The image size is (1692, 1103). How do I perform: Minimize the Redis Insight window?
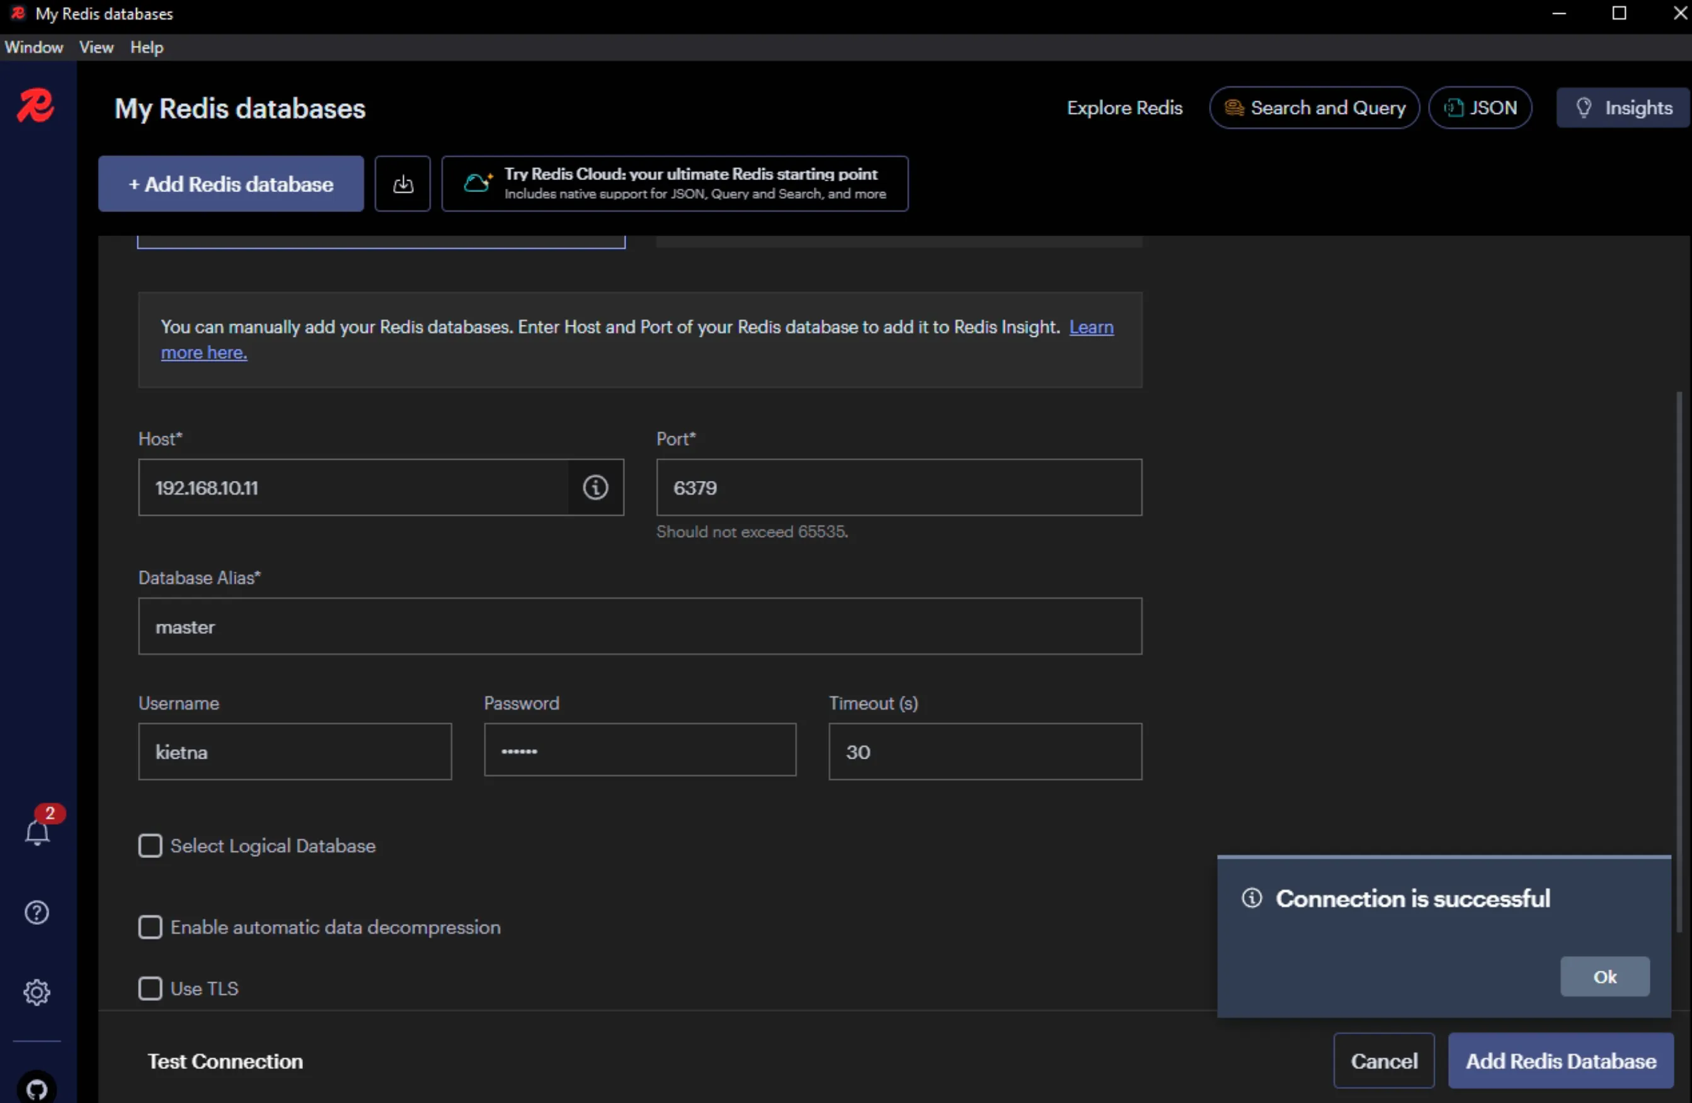(x=1559, y=13)
